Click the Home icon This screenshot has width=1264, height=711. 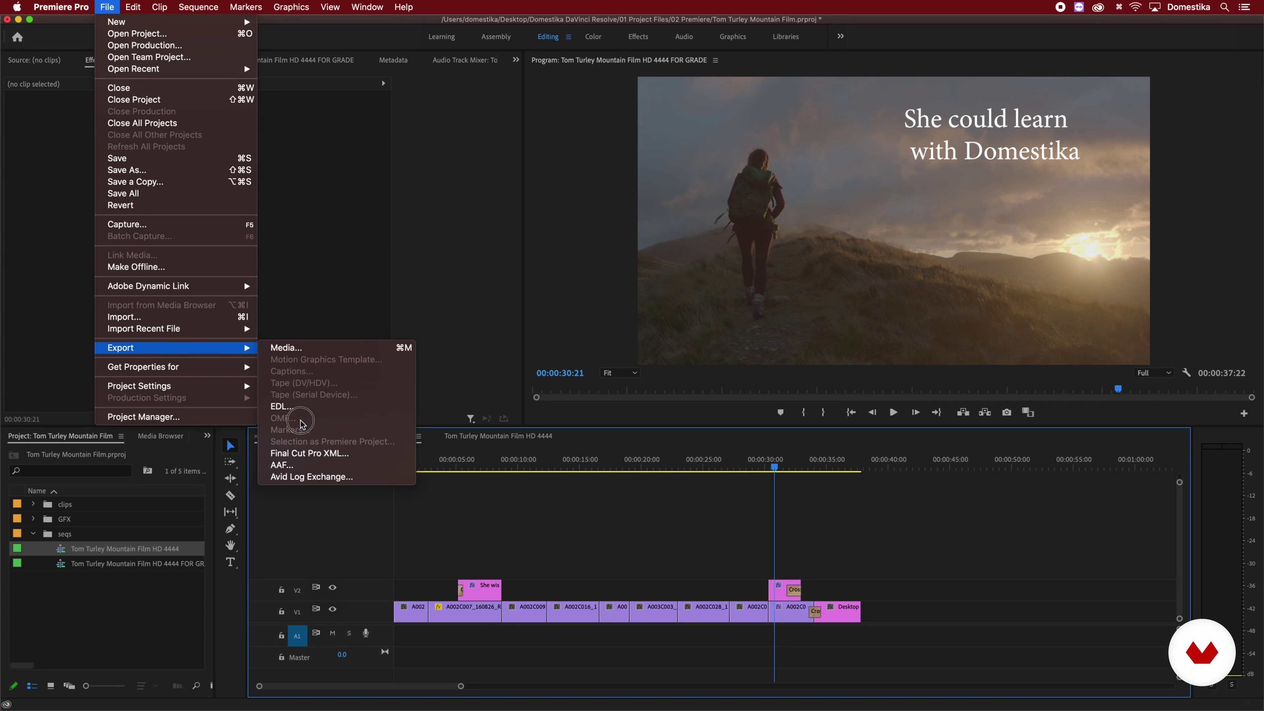(18, 37)
